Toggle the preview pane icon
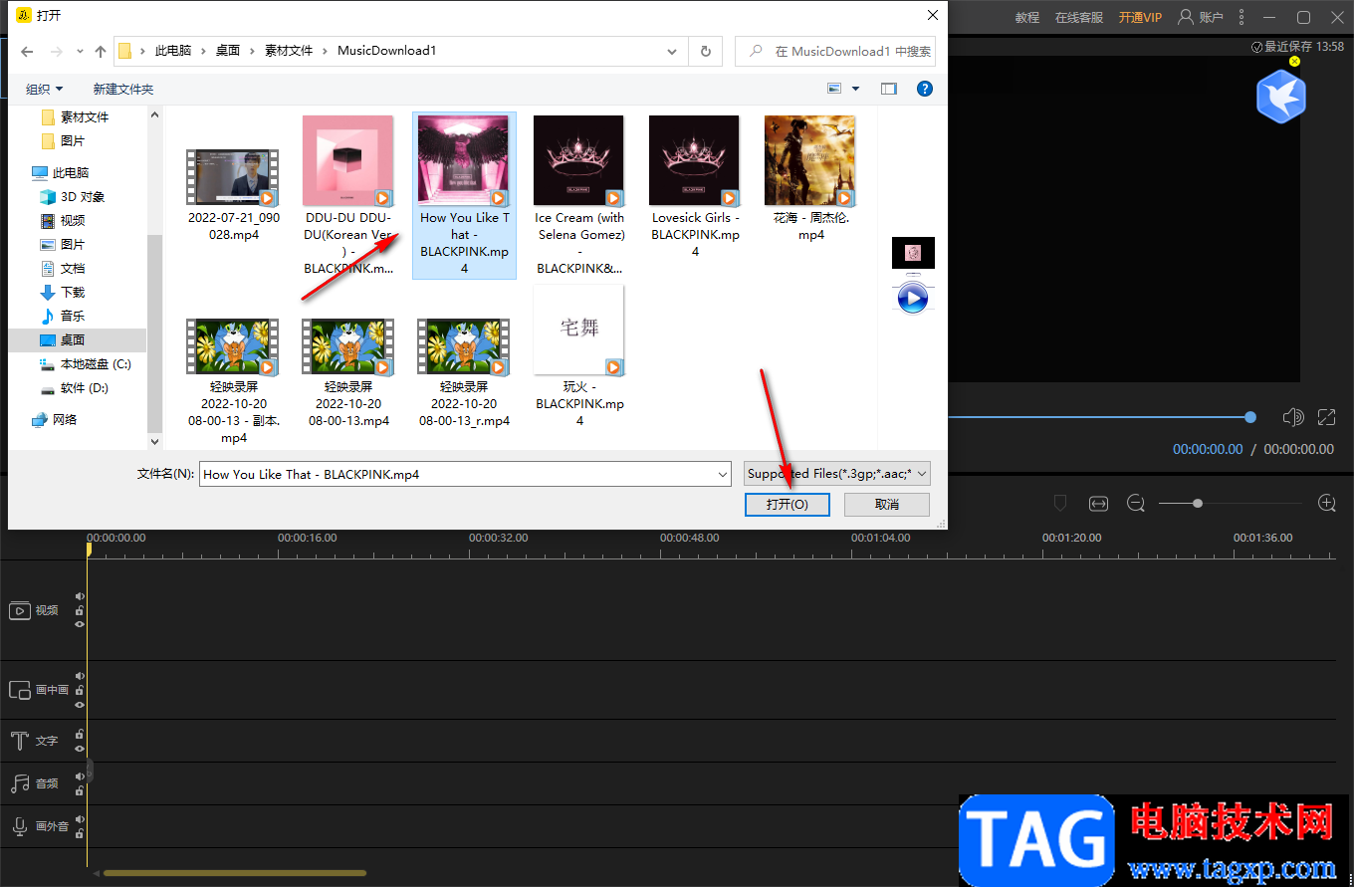The image size is (1354, 887). (x=889, y=89)
